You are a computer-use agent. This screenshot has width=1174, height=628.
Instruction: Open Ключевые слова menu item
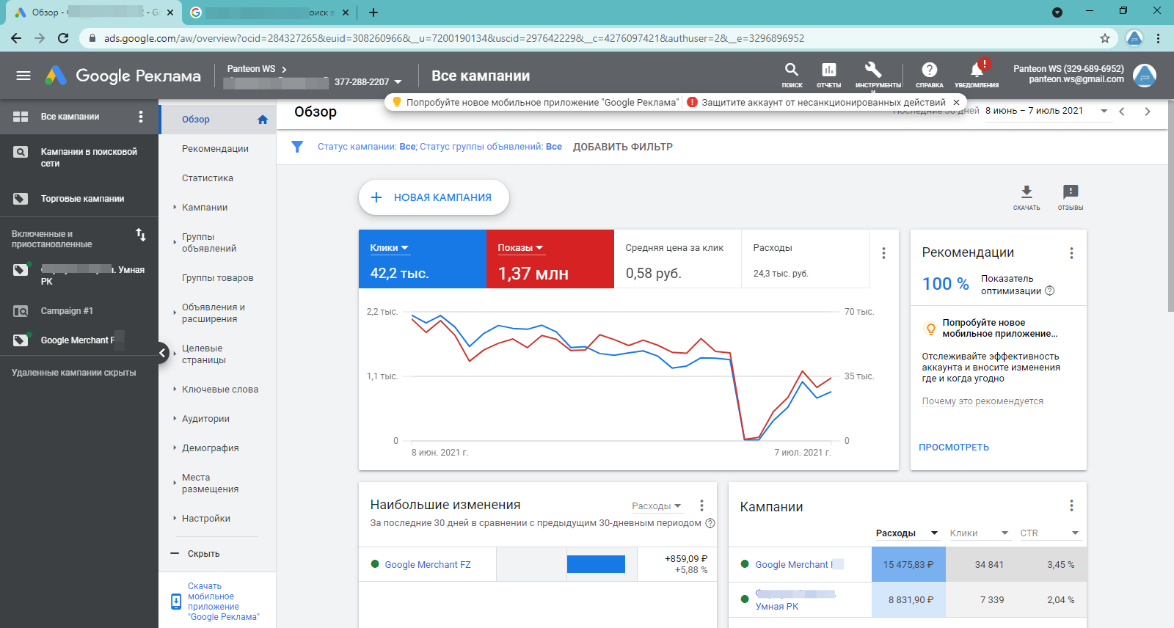pyautogui.click(x=219, y=390)
